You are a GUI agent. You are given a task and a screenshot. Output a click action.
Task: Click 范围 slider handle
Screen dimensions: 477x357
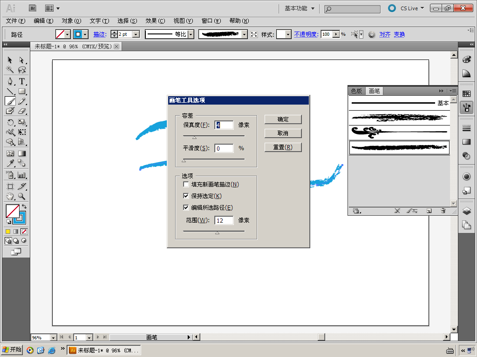[x=217, y=233]
